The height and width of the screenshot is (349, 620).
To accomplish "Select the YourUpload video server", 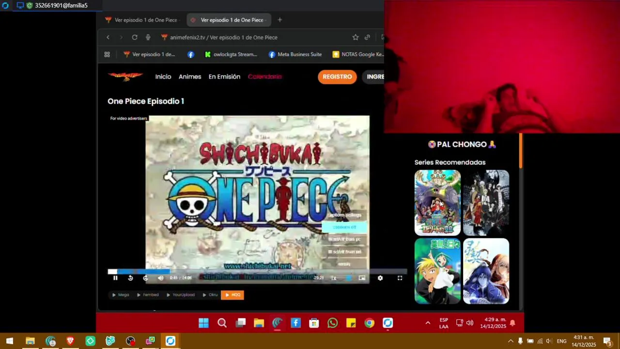I will click(x=180, y=295).
